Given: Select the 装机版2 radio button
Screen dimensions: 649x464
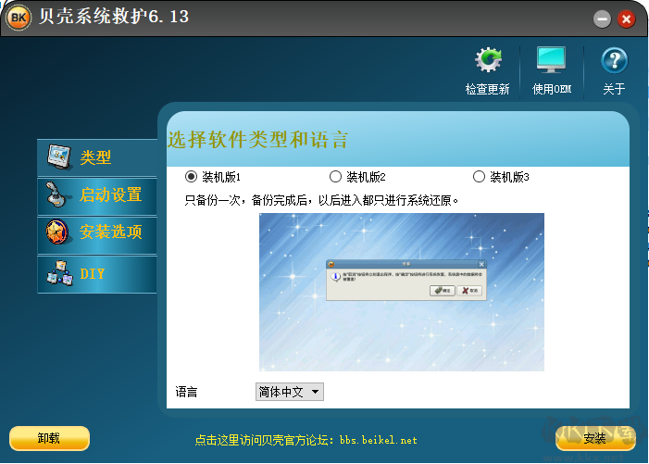Looking at the screenshot, I should coord(335,177).
